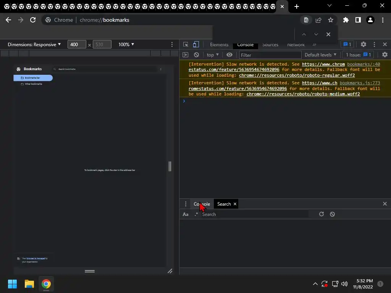The height and width of the screenshot is (293, 391).
Task: Click the browser forward arrow
Action: pos(21,20)
